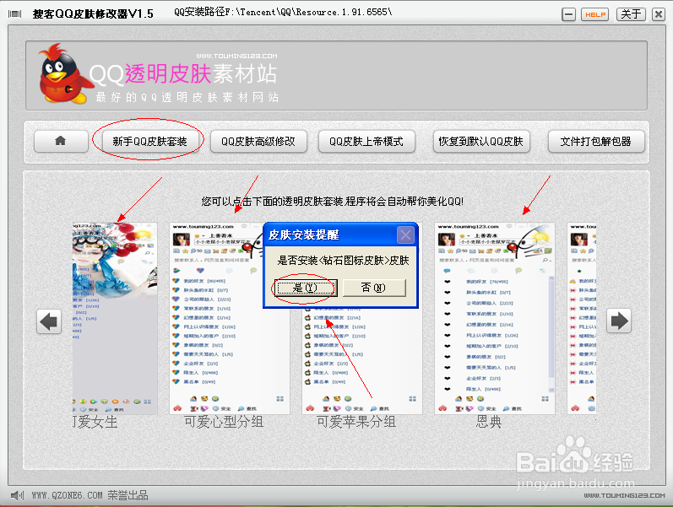Select the 爱女生 opera-girl skin thumbnail
The height and width of the screenshot is (507, 673).
pos(115,318)
